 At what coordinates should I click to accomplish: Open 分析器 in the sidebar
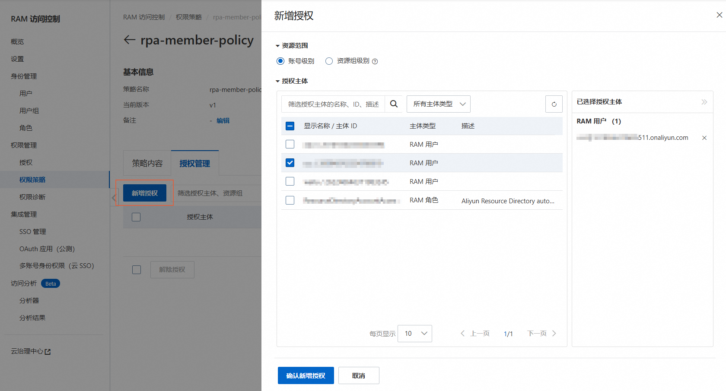(29, 300)
